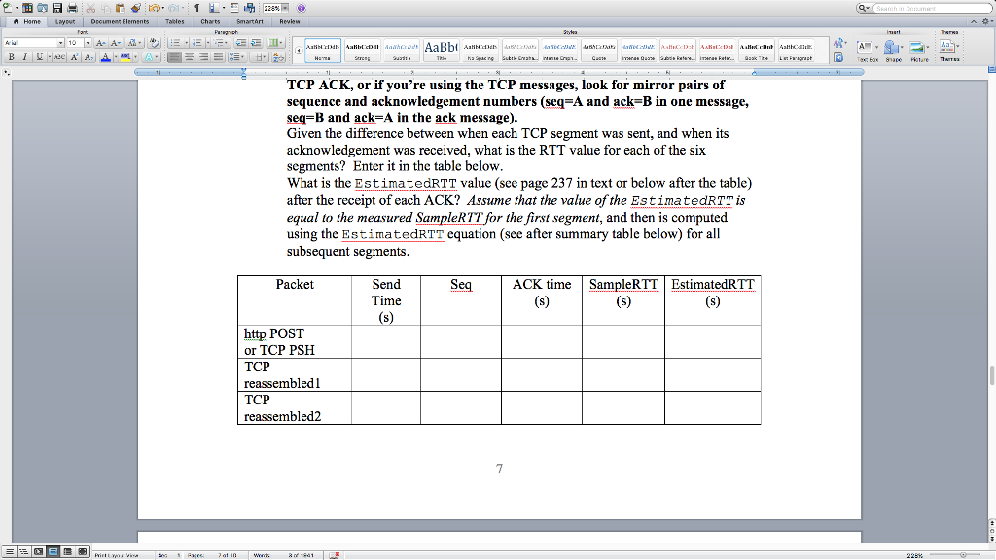Insert a Picture via the Insert group icon
996x560 pixels.
[x=916, y=46]
